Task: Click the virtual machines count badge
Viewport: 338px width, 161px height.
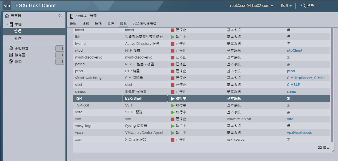Action: click(x=60, y=49)
